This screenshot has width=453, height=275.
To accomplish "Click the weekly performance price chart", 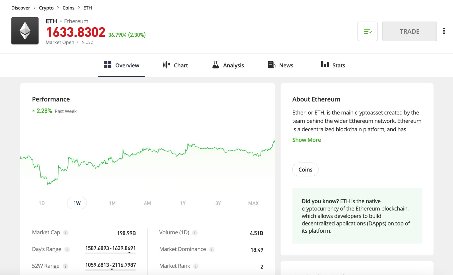I will [x=148, y=163].
